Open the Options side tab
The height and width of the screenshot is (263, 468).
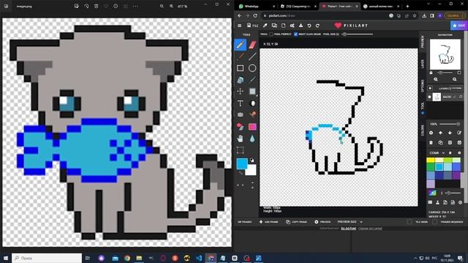[423, 86]
